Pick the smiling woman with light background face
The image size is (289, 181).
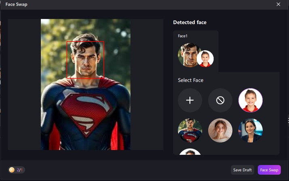[220, 130]
